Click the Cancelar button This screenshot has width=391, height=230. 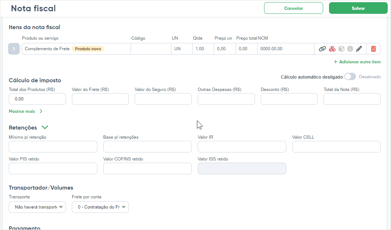pos(294,8)
